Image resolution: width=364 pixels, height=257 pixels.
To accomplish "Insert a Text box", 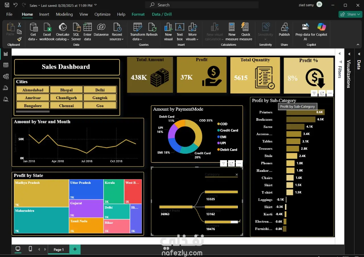I will coord(180,32).
